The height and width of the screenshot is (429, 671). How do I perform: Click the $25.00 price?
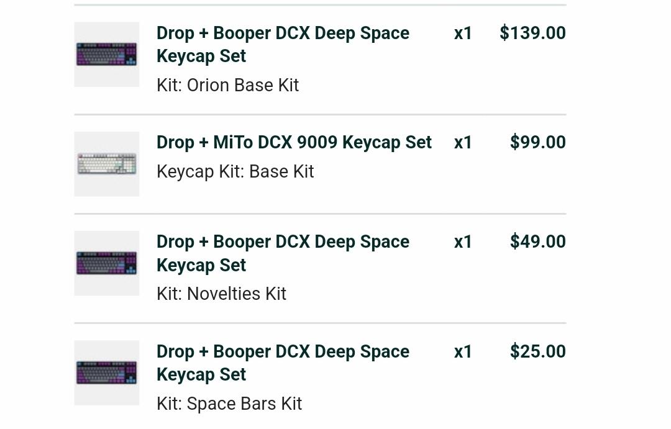(538, 351)
